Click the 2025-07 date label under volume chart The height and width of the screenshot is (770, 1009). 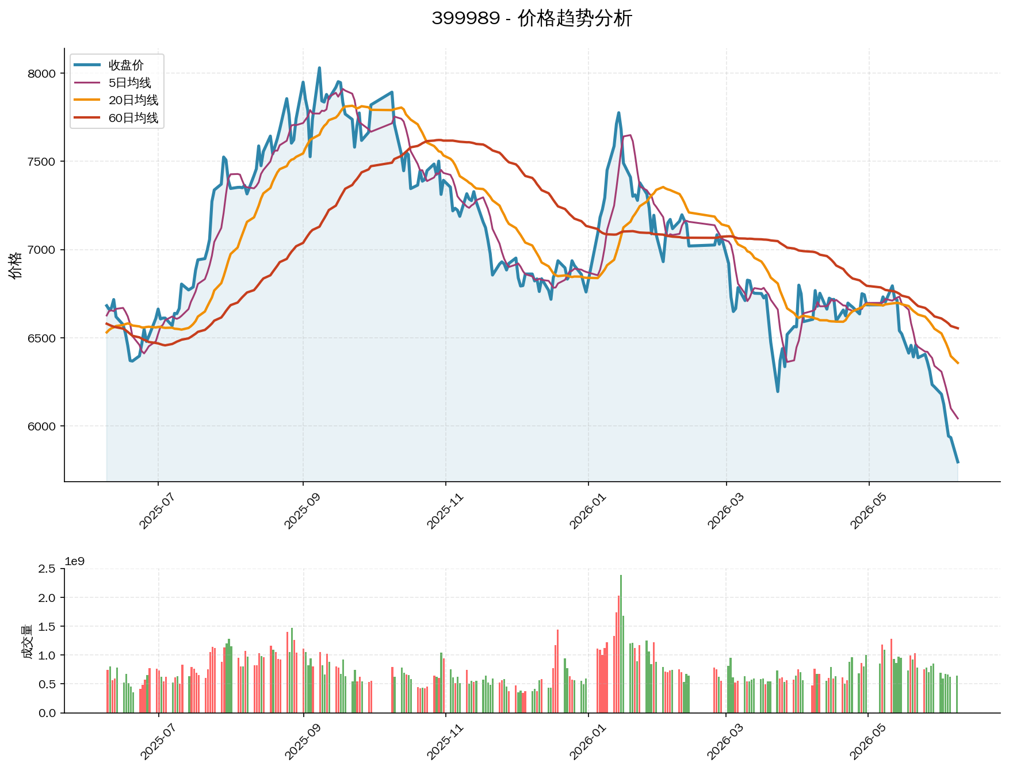(x=157, y=743)
